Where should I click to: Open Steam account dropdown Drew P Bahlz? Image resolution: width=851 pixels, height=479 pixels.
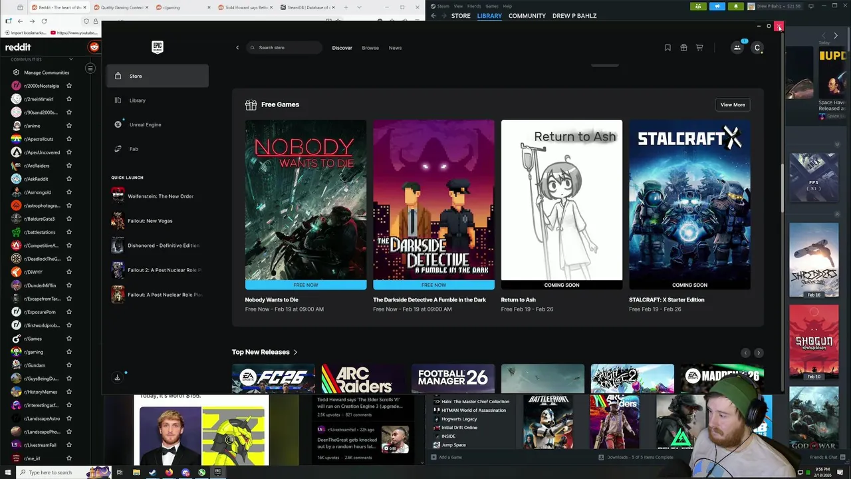[x=775, y=6]
